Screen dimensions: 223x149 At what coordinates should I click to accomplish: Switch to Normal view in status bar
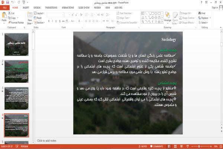pyautogui.click(x=169, y=146)
